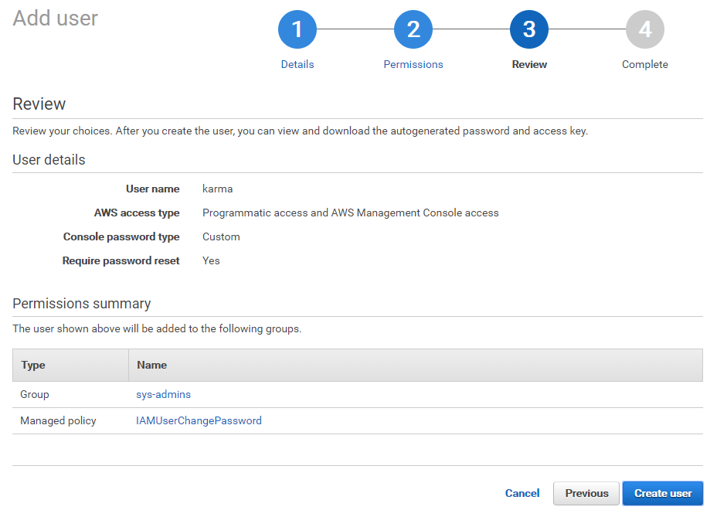The height and width of the screenshot is (517, 717).
Task: Click the step 2 circle icon
Action: 413,29
